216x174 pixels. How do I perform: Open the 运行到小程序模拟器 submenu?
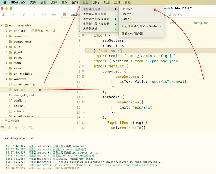(x=99, y=24)
